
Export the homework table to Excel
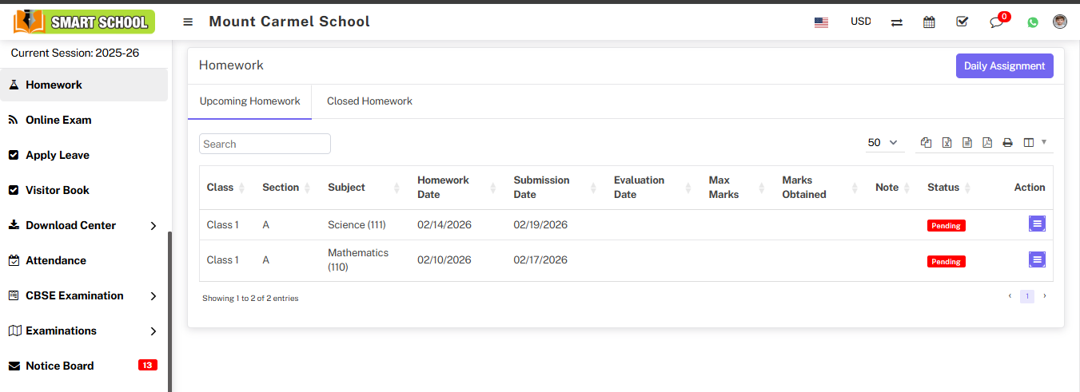point(946,143)
